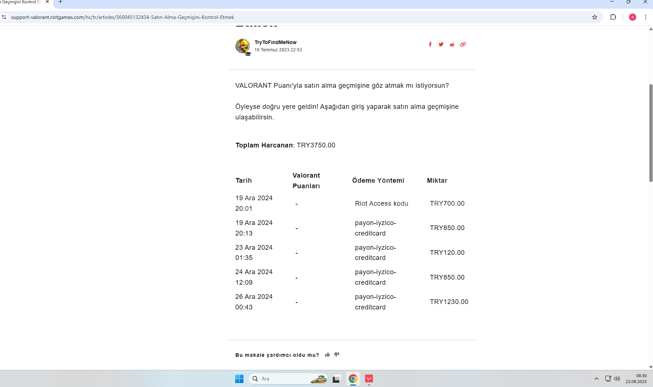Open volume control in system tray
Image resolution: width=653 pixels, height=387 pixels.
[617, 379]
